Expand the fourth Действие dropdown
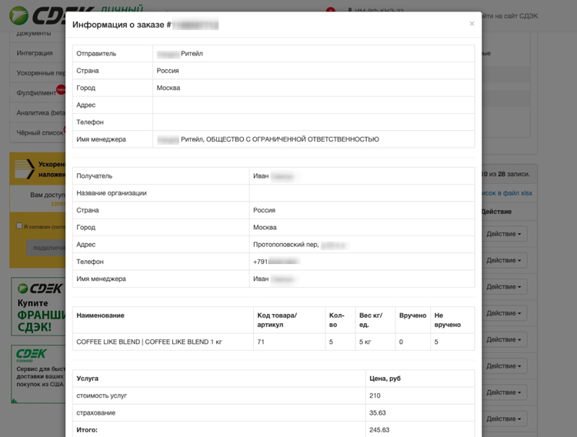 (504, 313)
